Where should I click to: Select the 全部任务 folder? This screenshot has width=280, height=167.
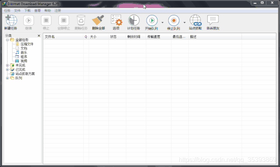coord(22,40)
